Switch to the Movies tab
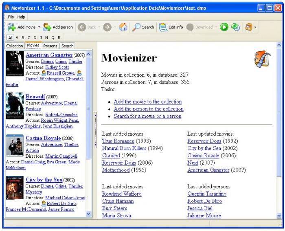285x231 pixels. tap(33, 45)
